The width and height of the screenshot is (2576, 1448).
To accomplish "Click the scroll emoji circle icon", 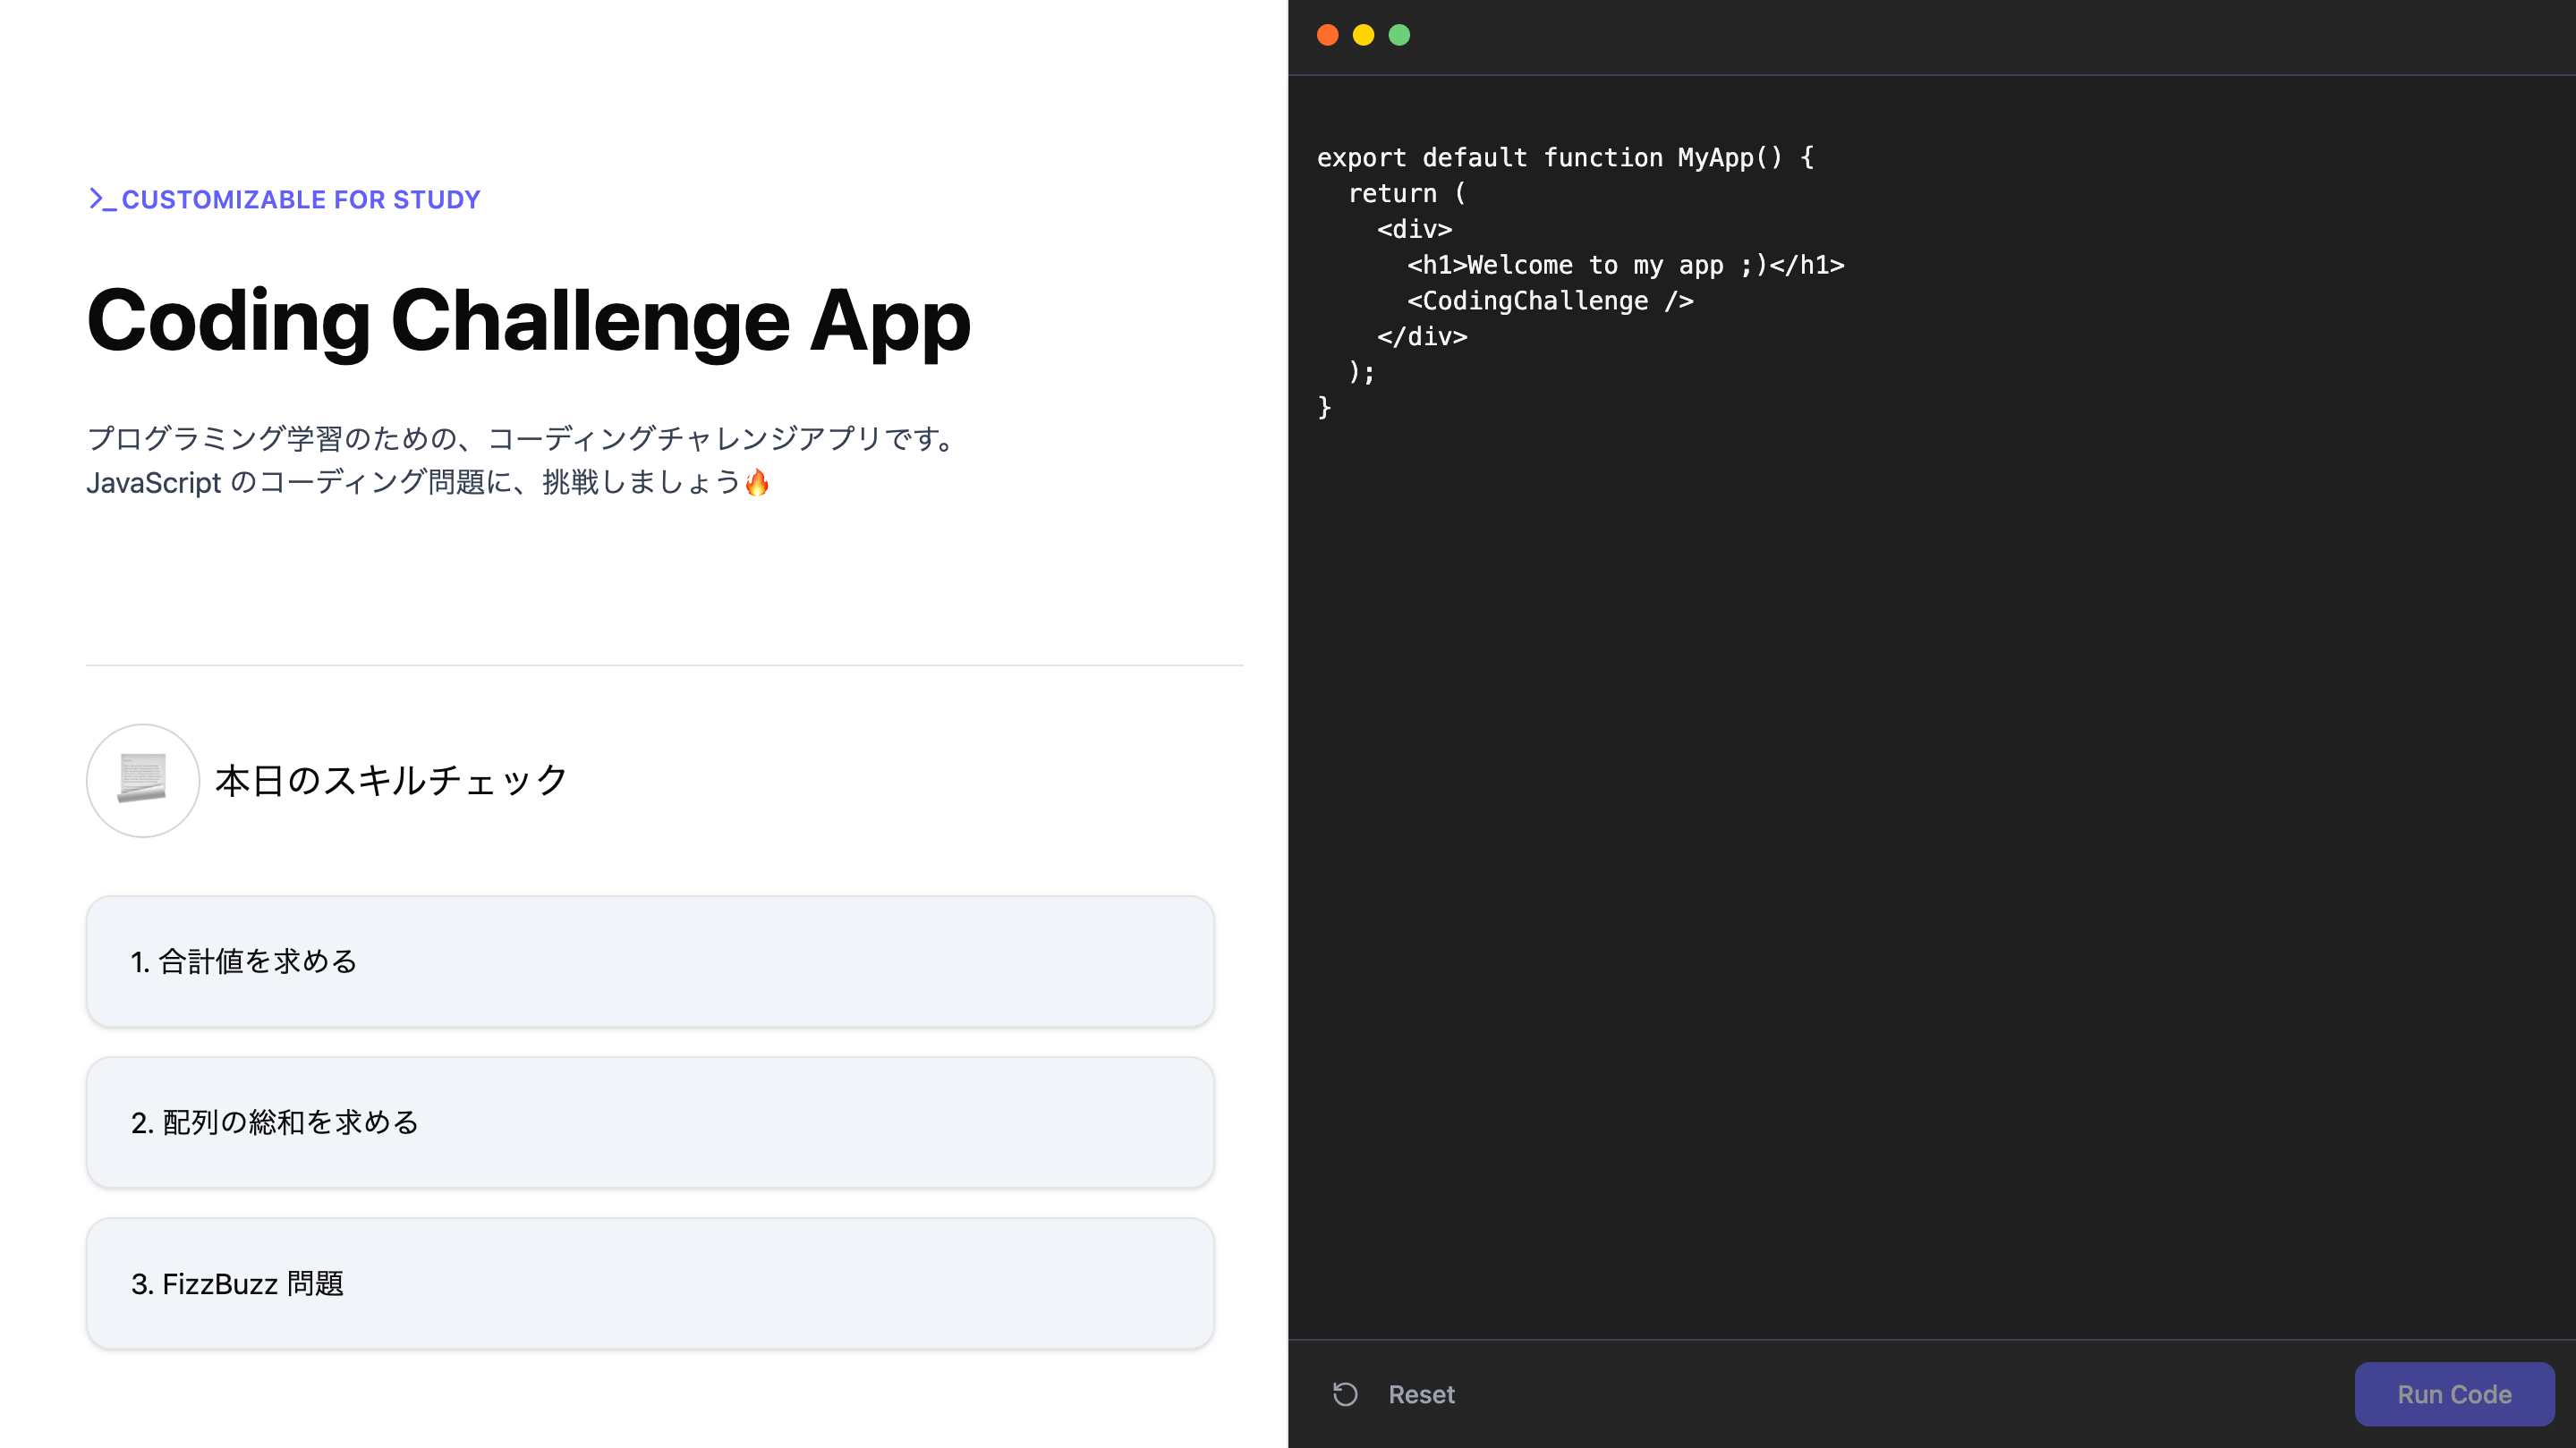I will point(143,780).
